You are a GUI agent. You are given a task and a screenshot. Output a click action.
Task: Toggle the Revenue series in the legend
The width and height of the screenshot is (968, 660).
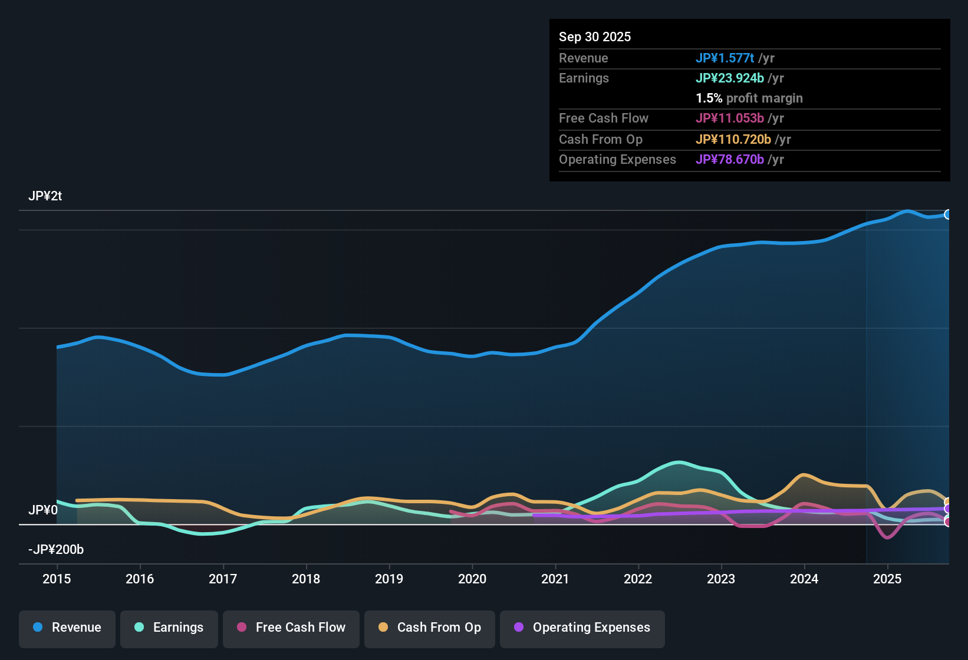(x=67, y=628)
